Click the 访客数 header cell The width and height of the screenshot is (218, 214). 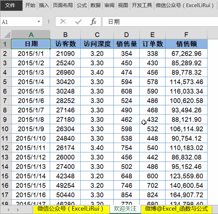coord(65,44)
